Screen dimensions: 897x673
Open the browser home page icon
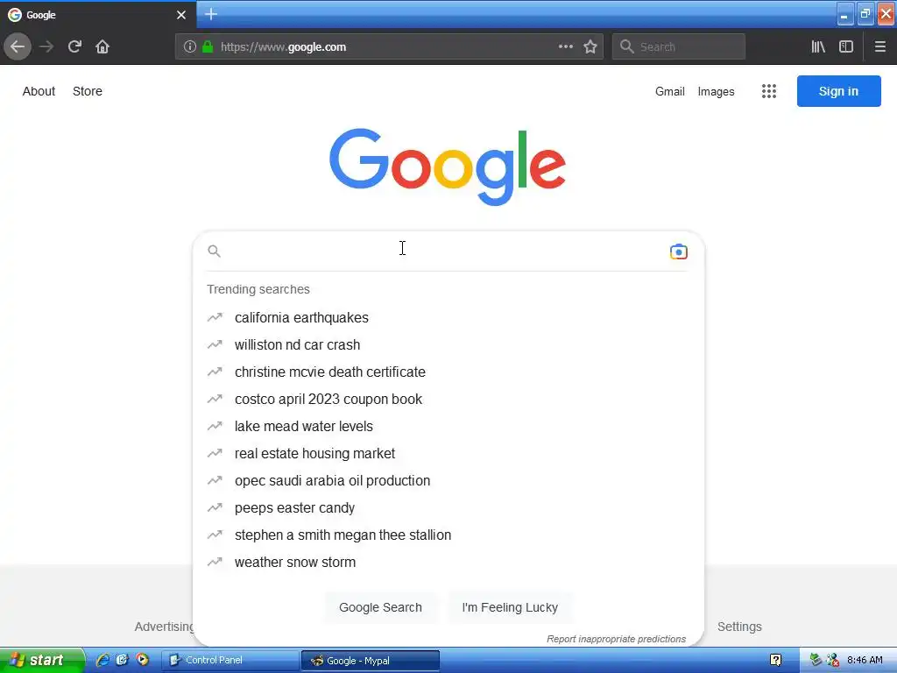pos(102,47)
